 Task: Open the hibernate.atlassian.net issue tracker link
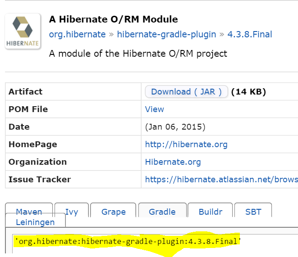tap(221, 180)
